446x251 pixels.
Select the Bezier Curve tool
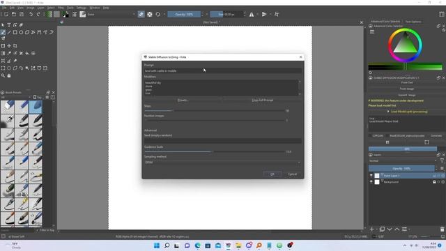[39, 33]
